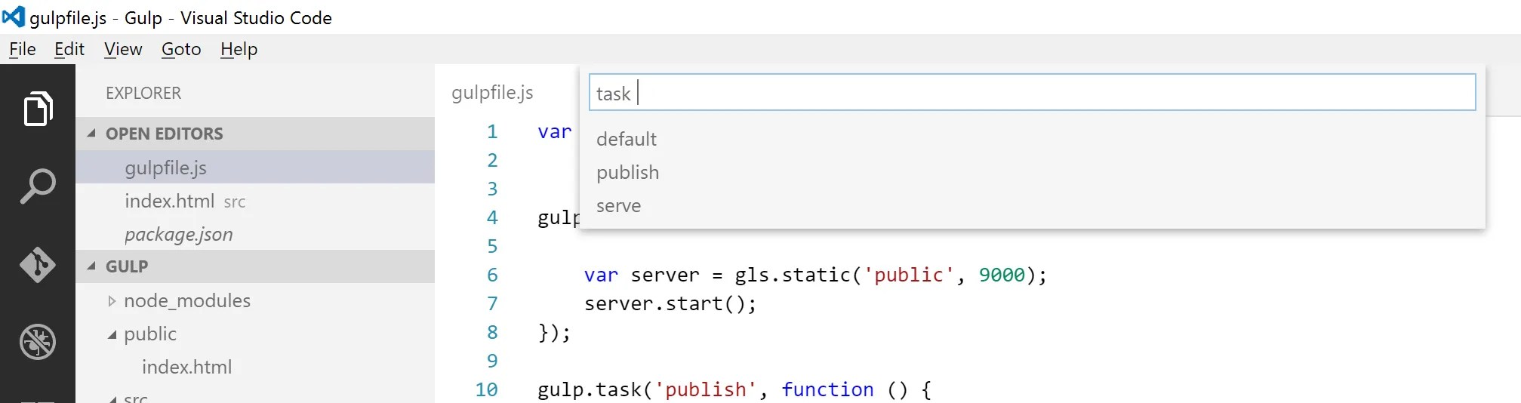Run the default task from the list
Screen dimensions: 1521x403
coord(1032,139)
